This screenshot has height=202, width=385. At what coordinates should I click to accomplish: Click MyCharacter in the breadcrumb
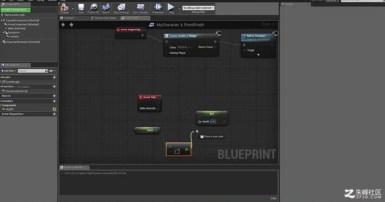pos(168,25)
